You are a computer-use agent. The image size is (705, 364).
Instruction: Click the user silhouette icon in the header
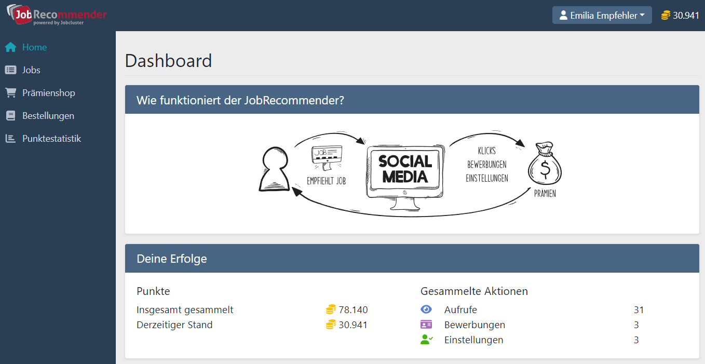(x=563, y=15)
